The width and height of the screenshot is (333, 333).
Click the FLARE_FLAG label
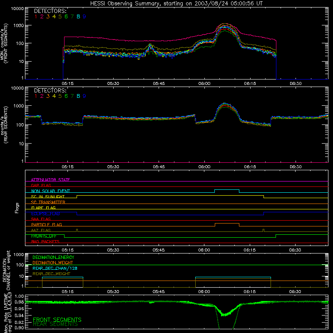click(x=43, y=208)
